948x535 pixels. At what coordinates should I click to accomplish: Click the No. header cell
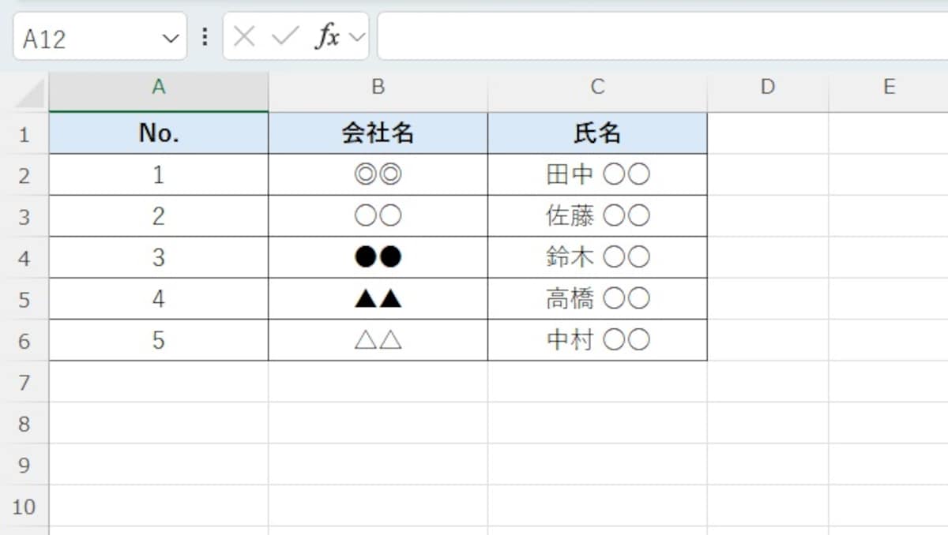coord(158,133)
